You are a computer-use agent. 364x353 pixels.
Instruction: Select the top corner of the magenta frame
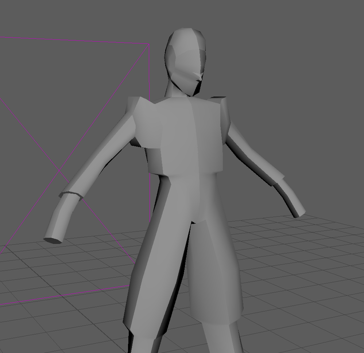coord(149,44)
